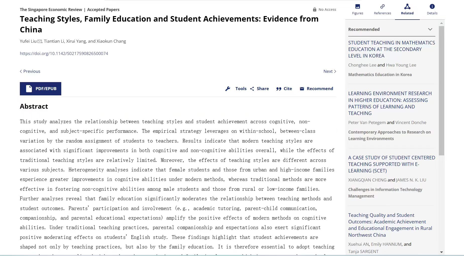Download the article via PDF/EPUB button
The width and height of the screenshot is (464, 256).
pyautogui.click(x=40, y=89)
